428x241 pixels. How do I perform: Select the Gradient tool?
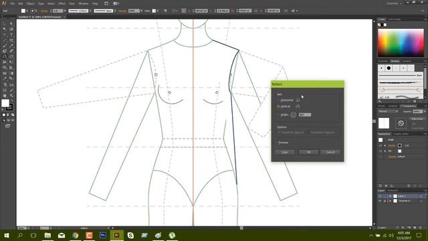pos(11,73)
